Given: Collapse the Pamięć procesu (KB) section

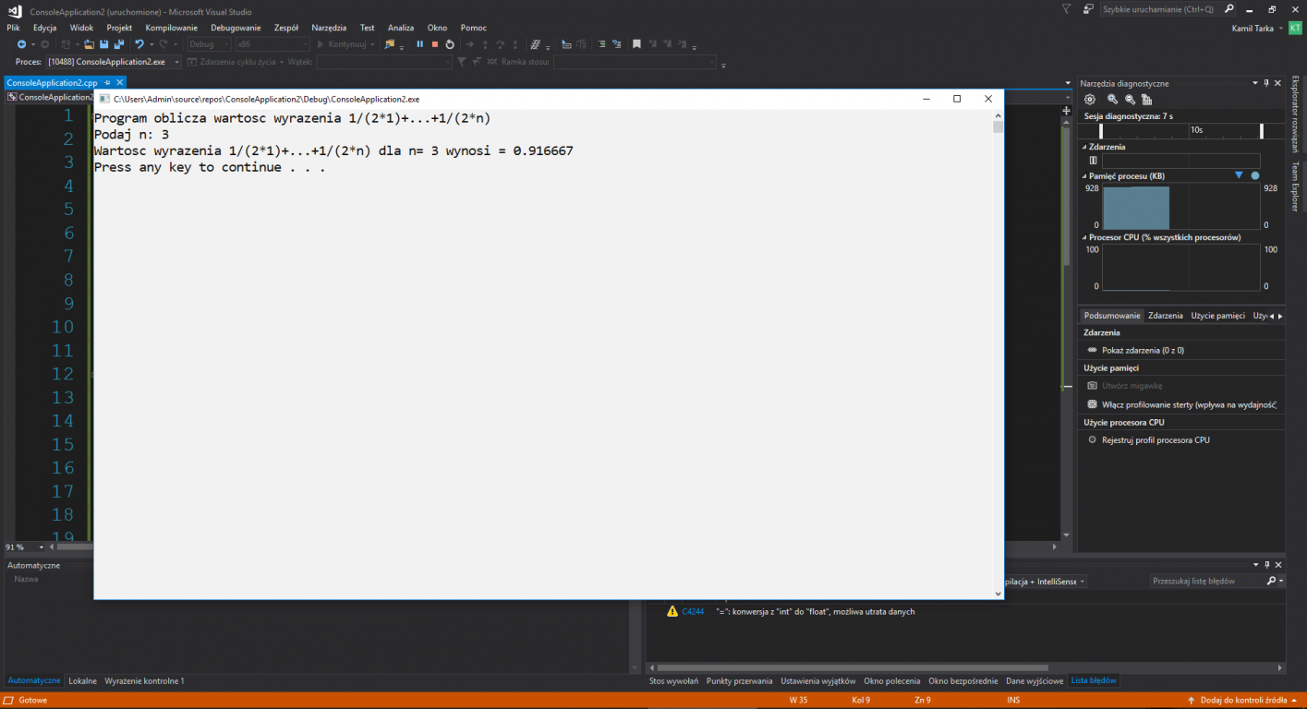Looking at the screenshot, I should pos(1084,175).
